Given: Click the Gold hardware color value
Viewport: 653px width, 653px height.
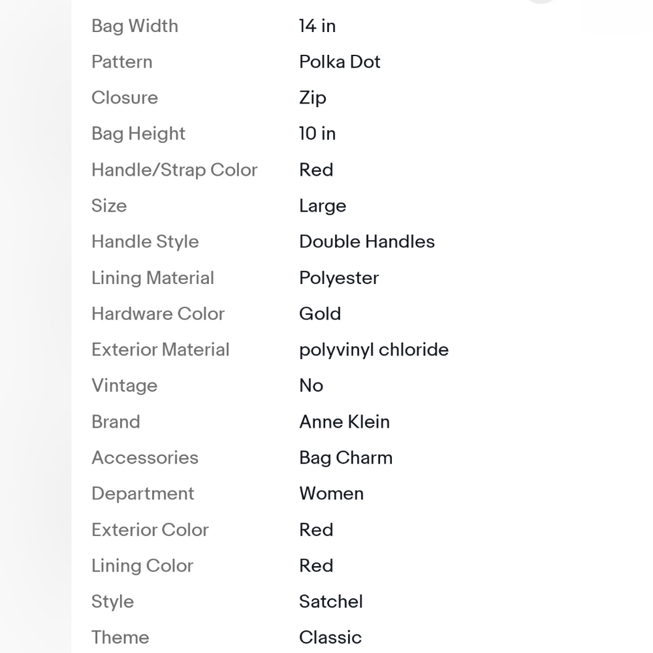Looking at the screenshot, I should pos(320,313).
